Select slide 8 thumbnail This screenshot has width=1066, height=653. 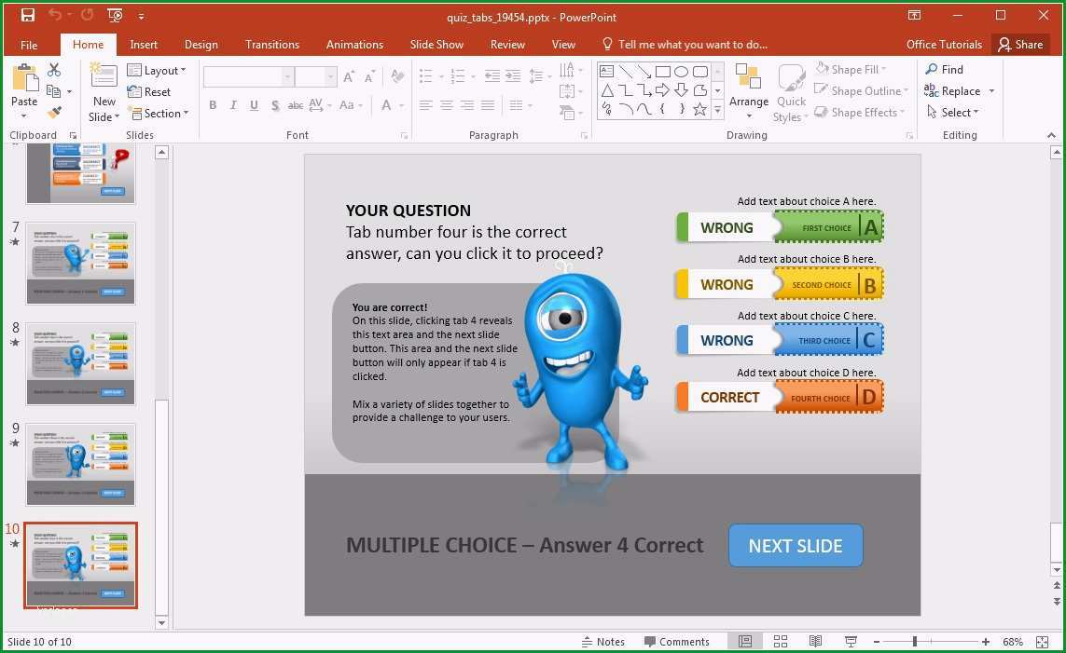[x=80, y=364]
